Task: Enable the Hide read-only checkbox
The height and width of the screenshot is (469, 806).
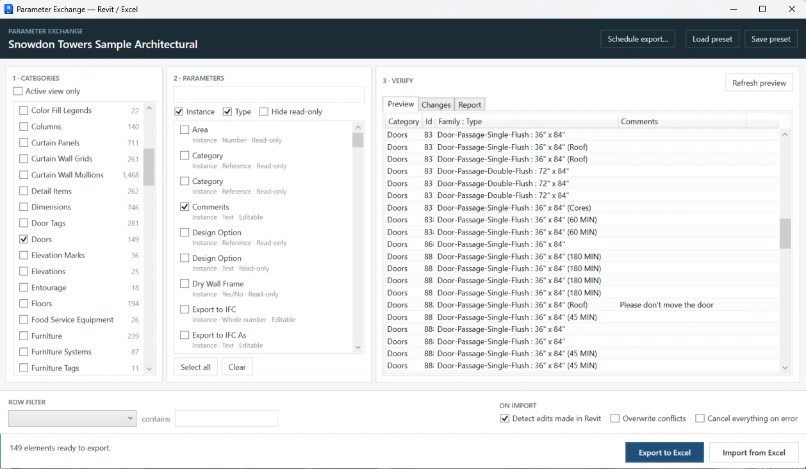Action: pyautogui.click(x=264, y=111)
